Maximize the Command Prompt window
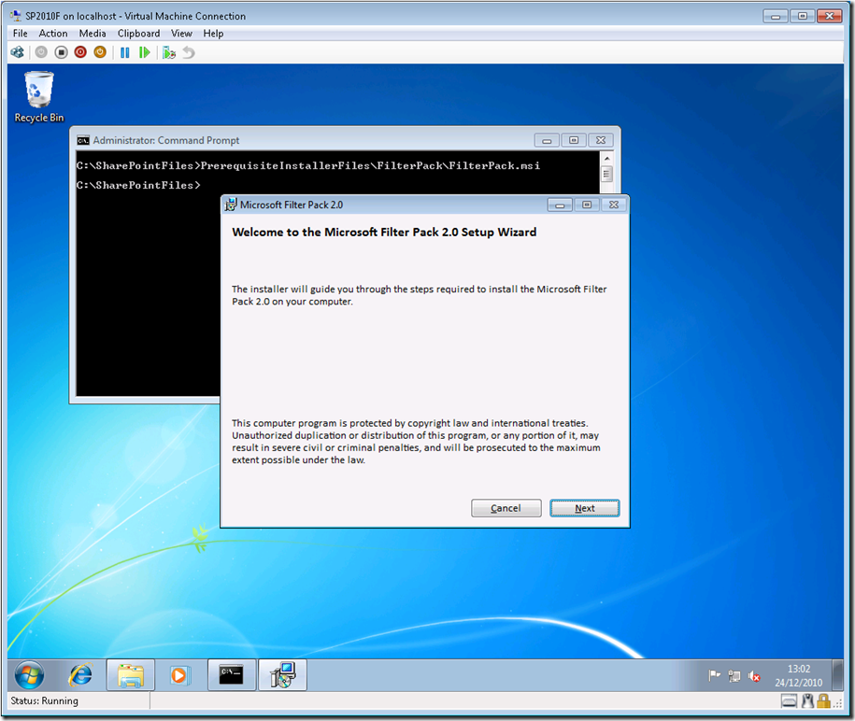This screenshot has height=721, width=855. point(574,141)
